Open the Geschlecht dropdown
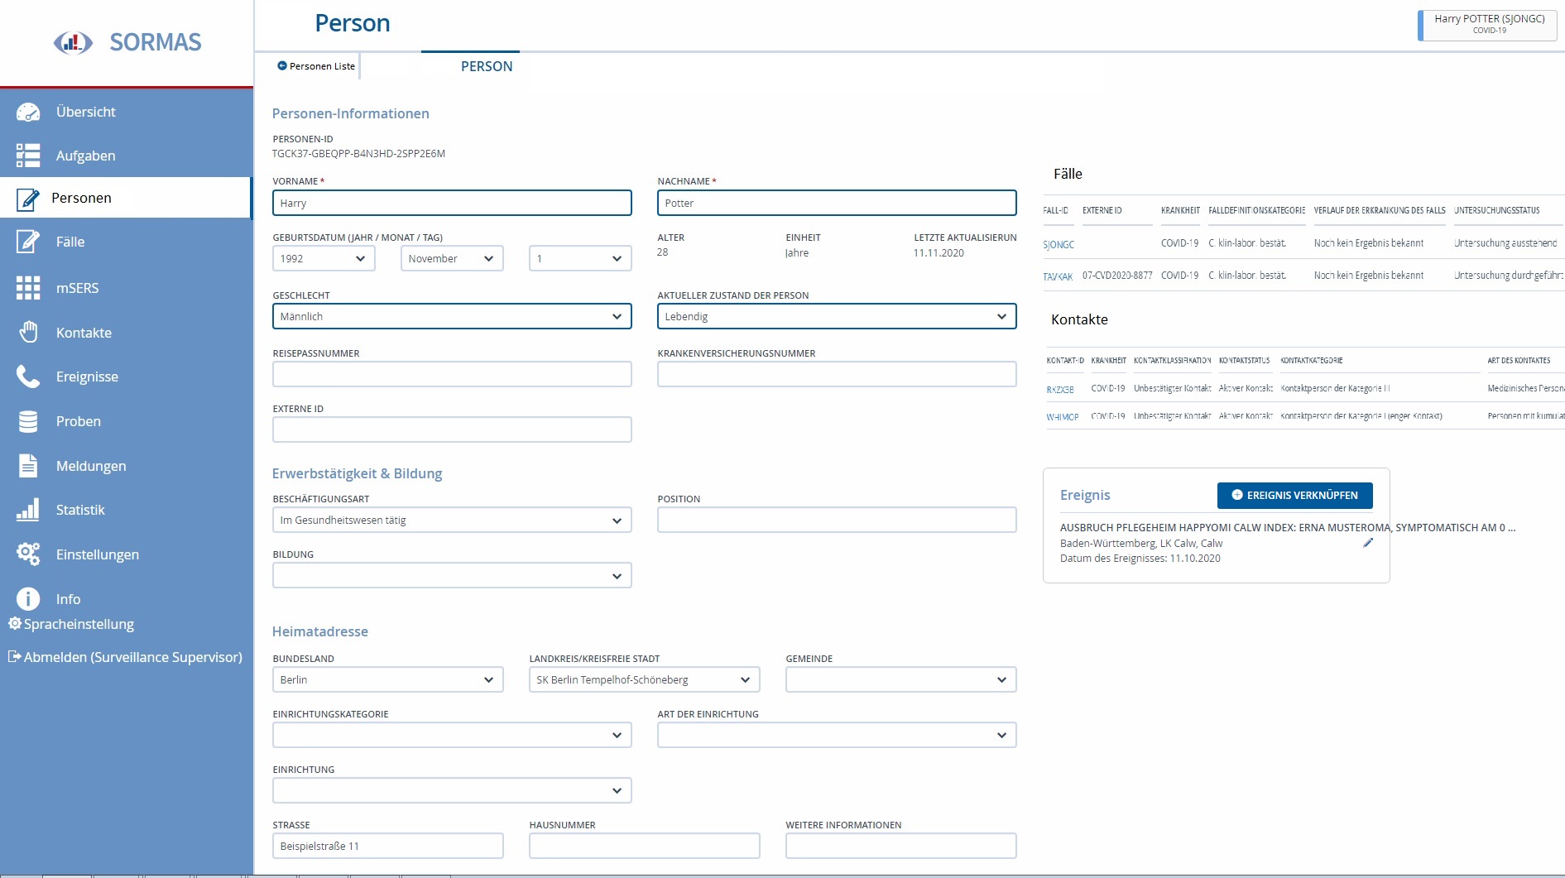 coord(452,316)
